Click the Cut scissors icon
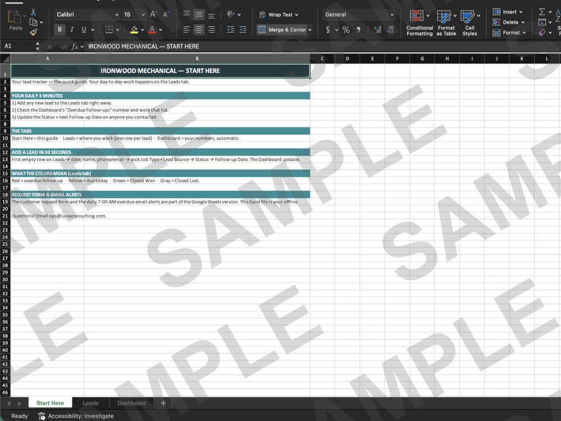This screenshot has height=421, width=561. click(33, 12)
